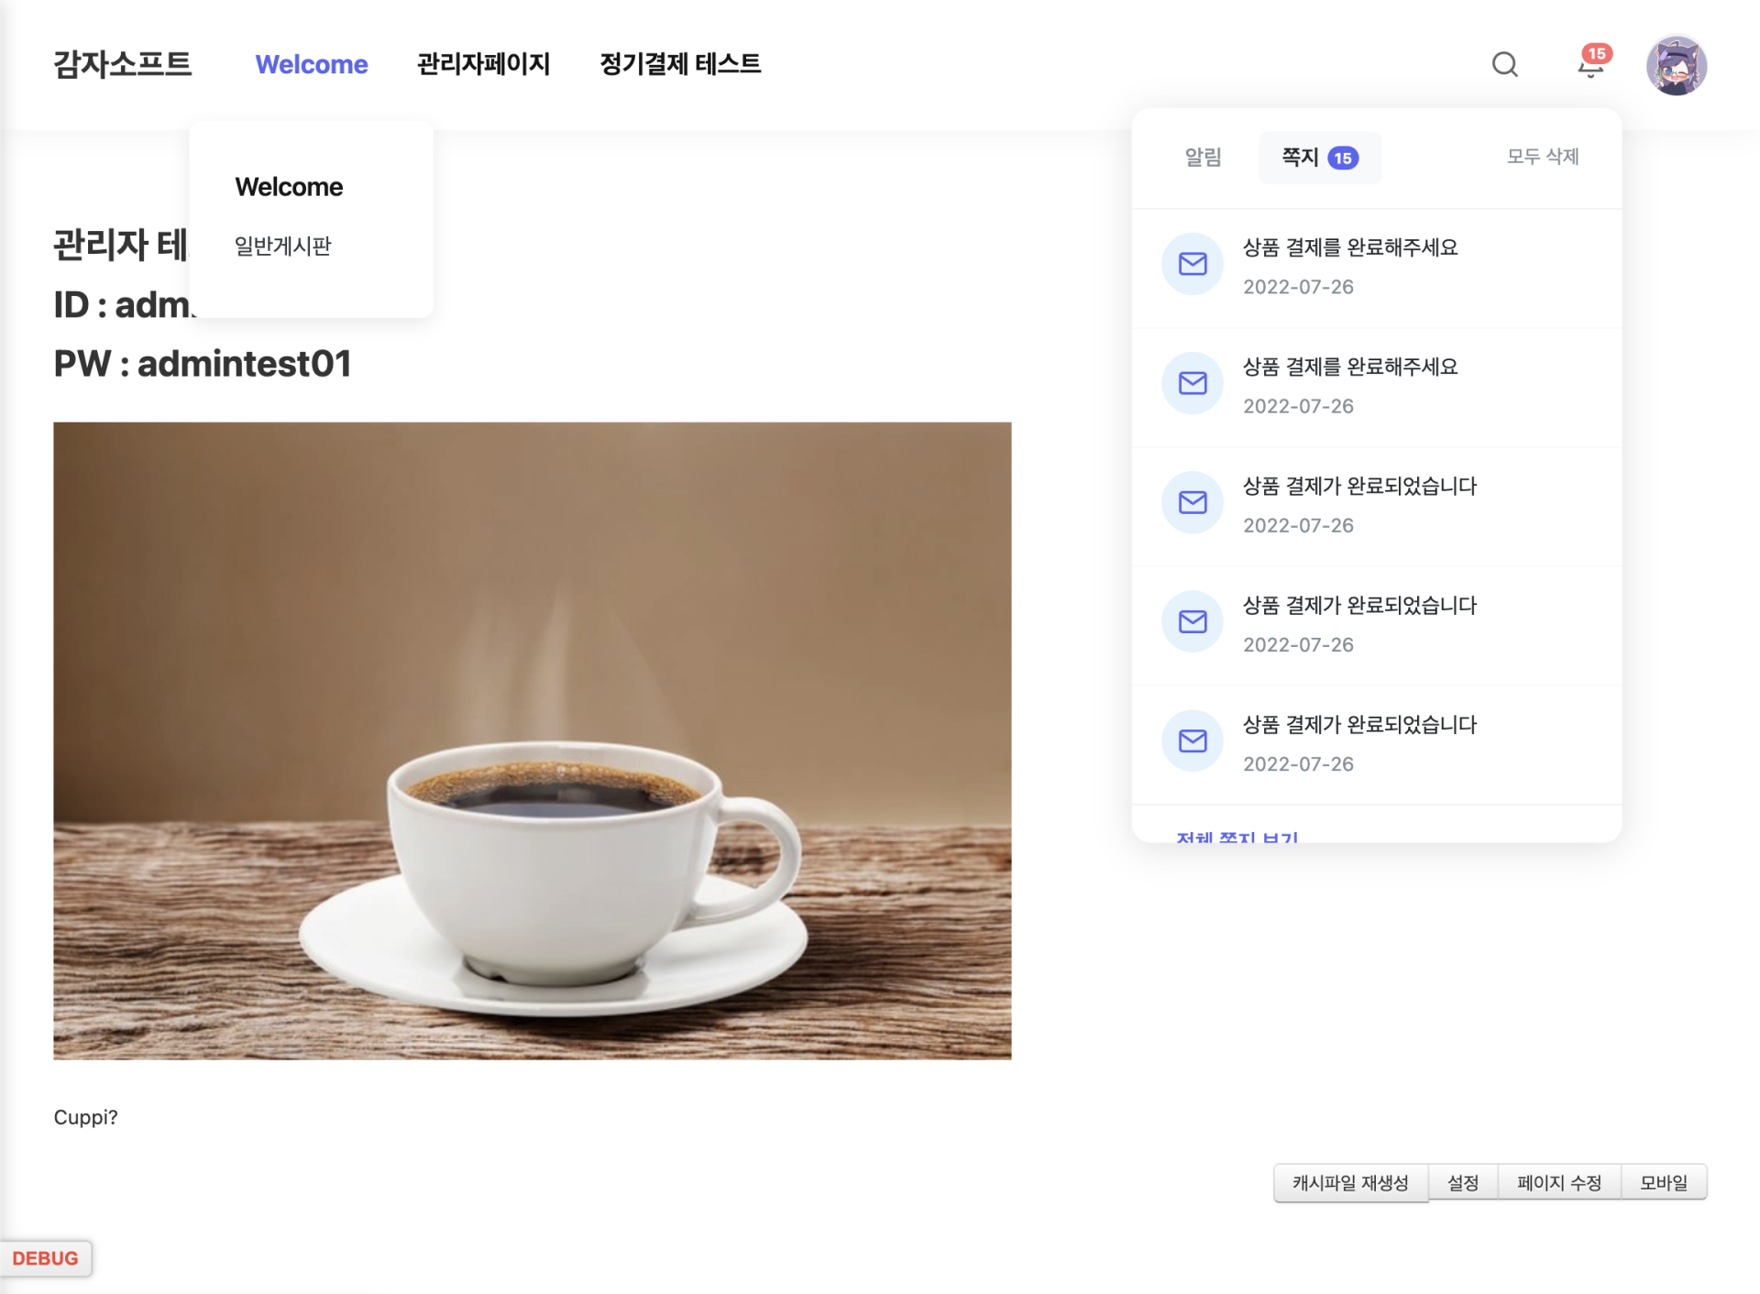The width and height of the screenshot is (1760, 1294).
Task: Click the DEBUG badge at bottom left
Action: pos(45,1257)
